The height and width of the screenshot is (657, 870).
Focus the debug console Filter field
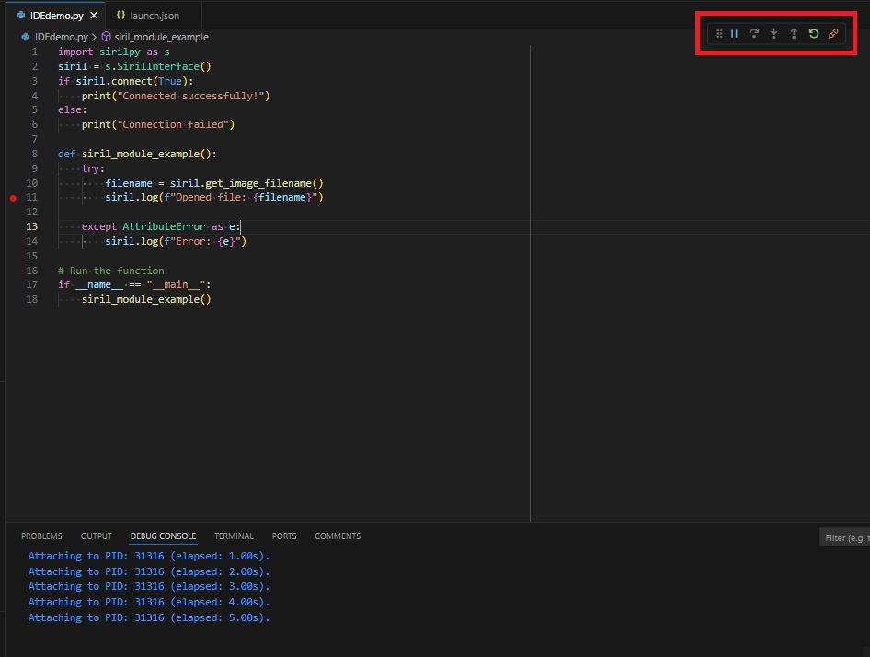pyautogui.click(x=844, y=537)
